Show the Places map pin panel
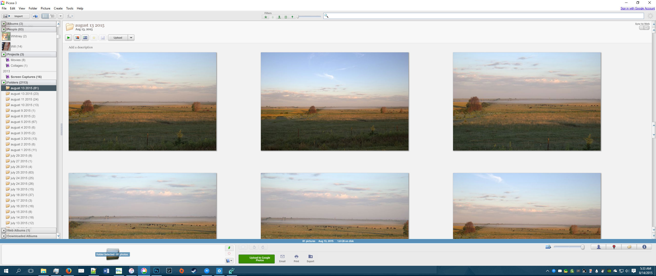656x276 pixels. [x=614, y=247]
